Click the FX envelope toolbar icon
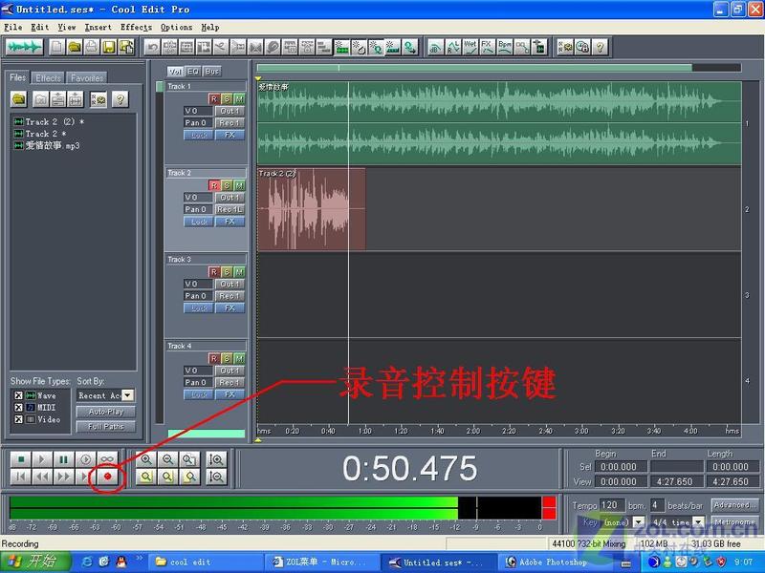765x573 pixels. click(487, 47)
